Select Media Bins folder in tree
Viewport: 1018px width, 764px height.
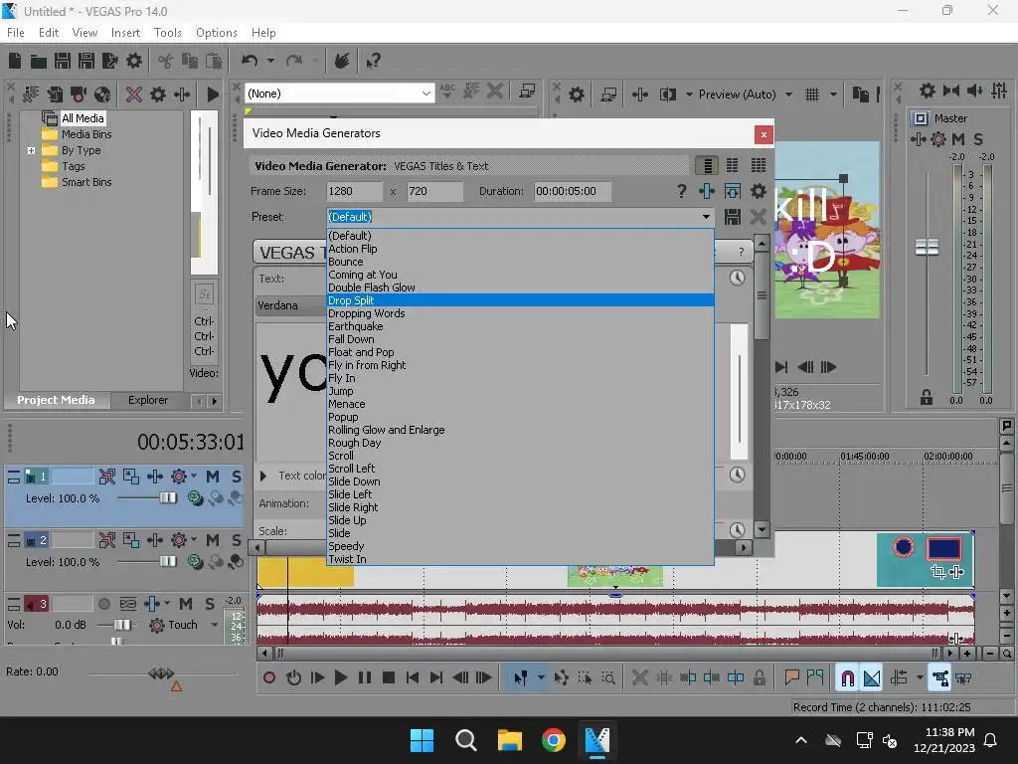point(86,134)
